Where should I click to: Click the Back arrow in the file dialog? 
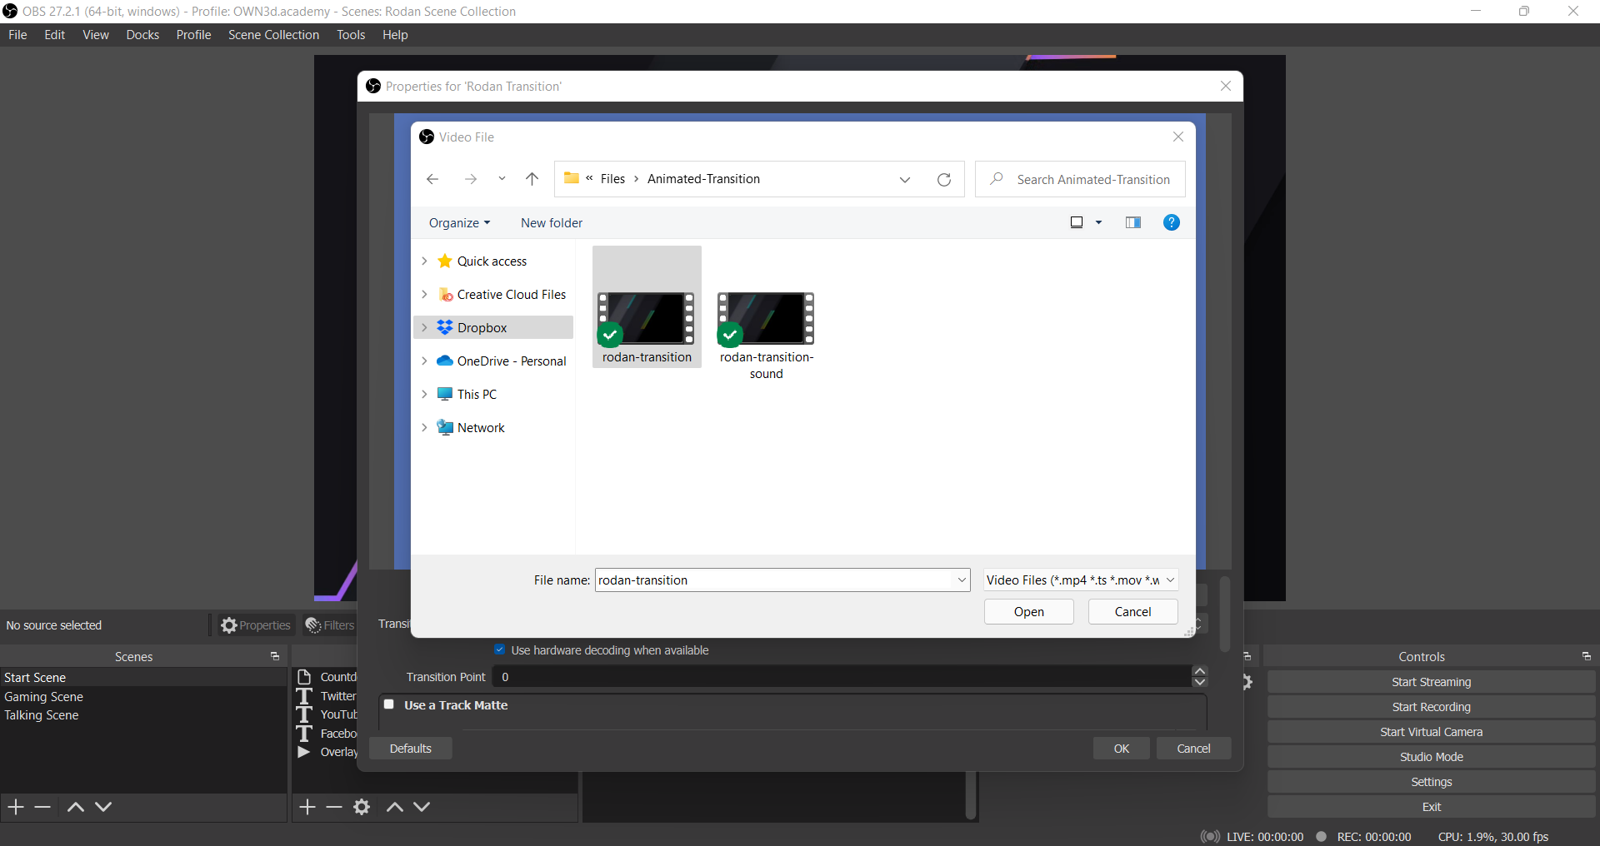[x=432, y=179]
